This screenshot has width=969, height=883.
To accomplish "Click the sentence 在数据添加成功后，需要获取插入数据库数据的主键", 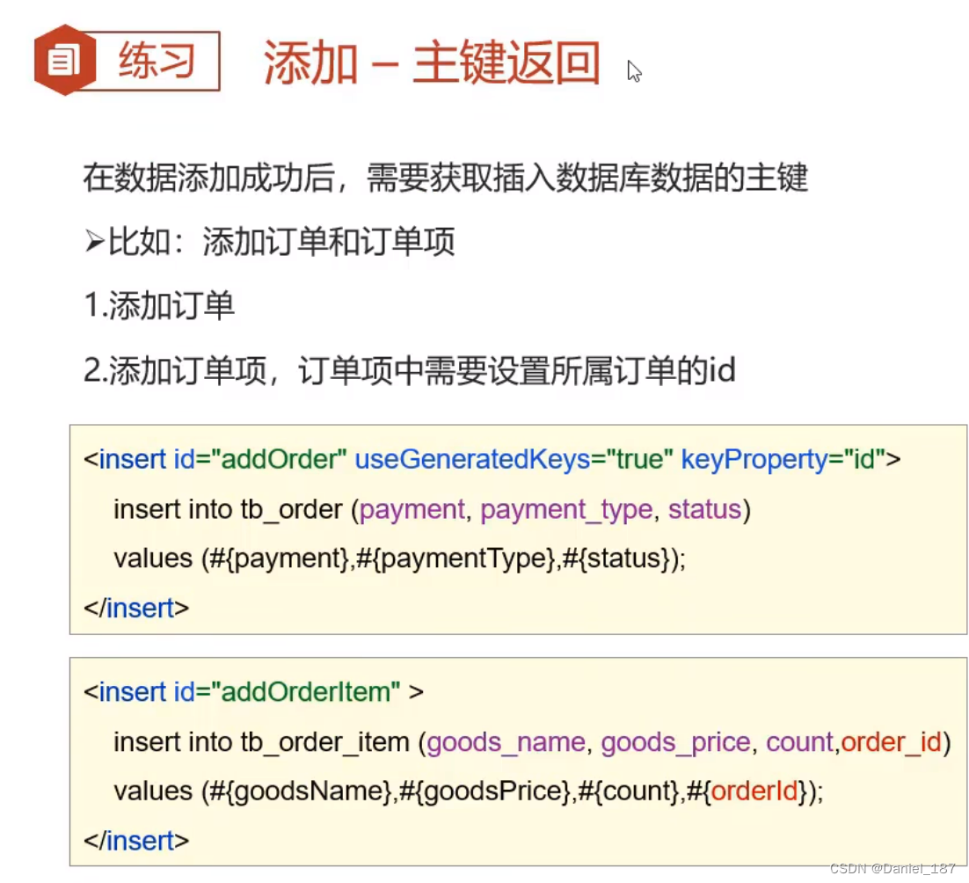I will 445,178.
